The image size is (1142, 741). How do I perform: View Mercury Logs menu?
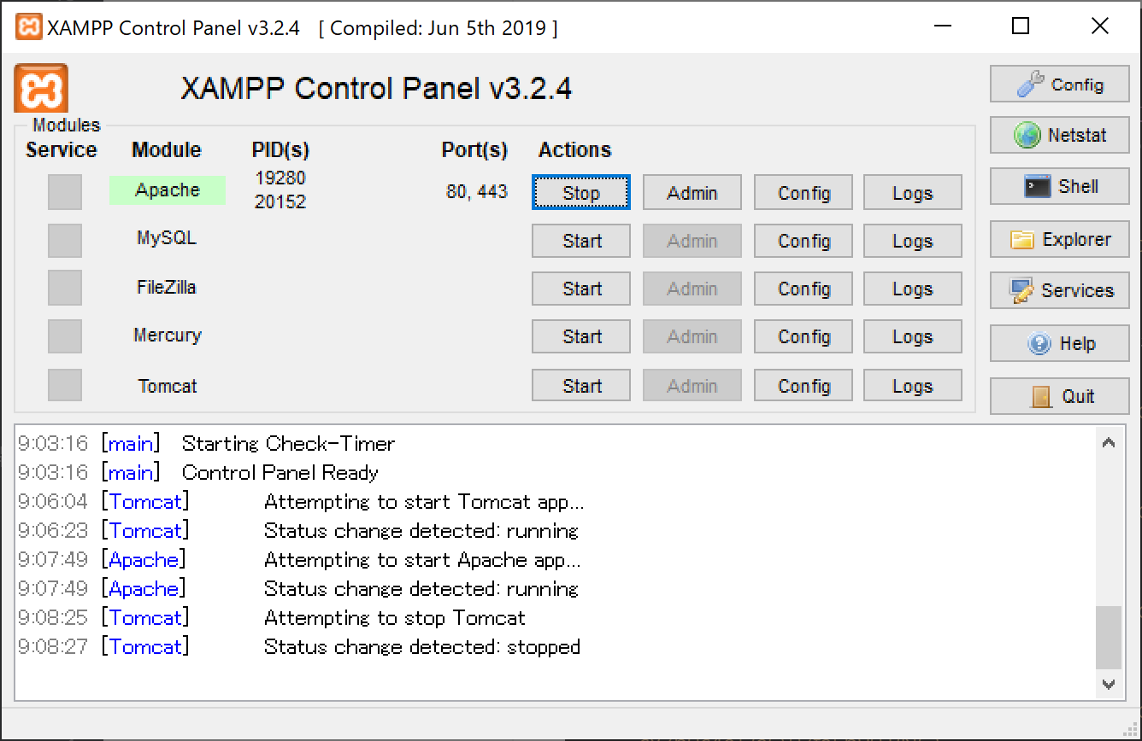click(913, 336)
